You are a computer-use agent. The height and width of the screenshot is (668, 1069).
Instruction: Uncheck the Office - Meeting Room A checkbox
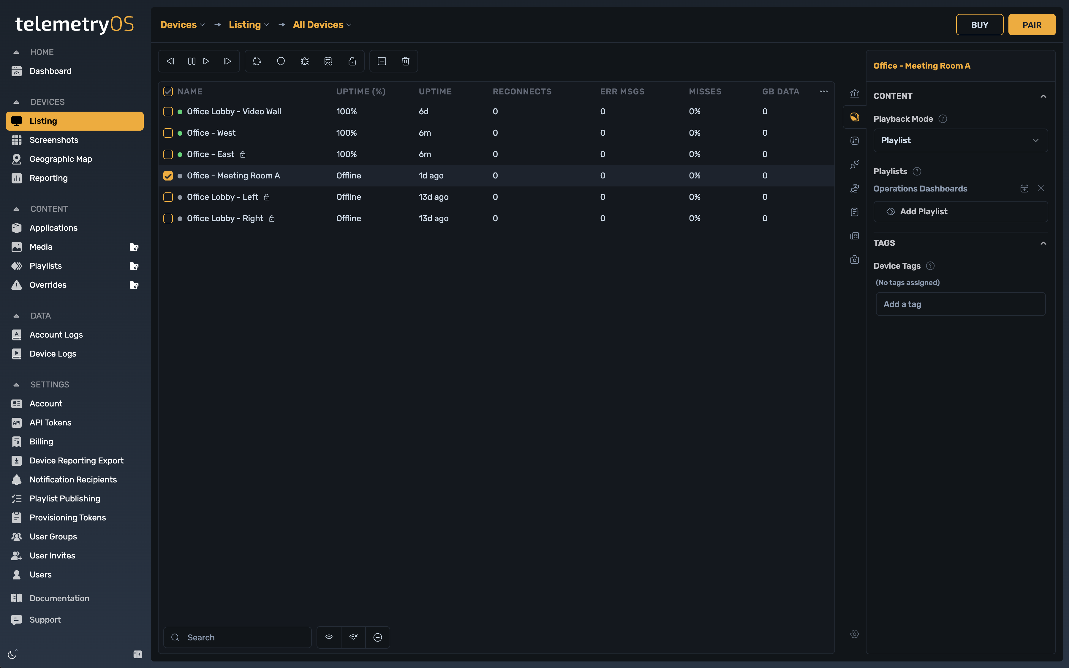(168, 175)
